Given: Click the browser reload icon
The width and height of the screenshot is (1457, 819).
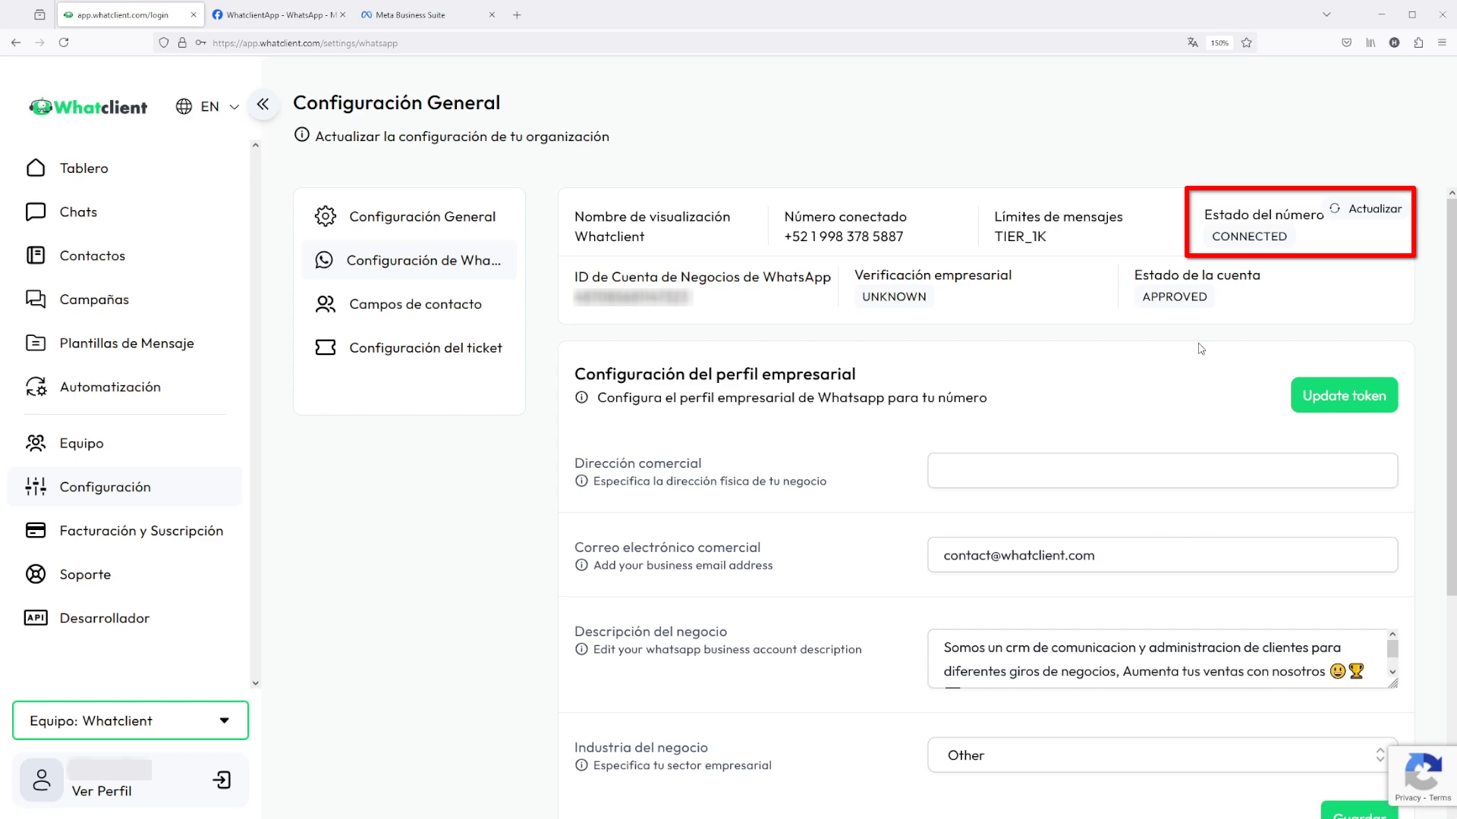Looking at the screenshot, I should (x=64, y=42).
